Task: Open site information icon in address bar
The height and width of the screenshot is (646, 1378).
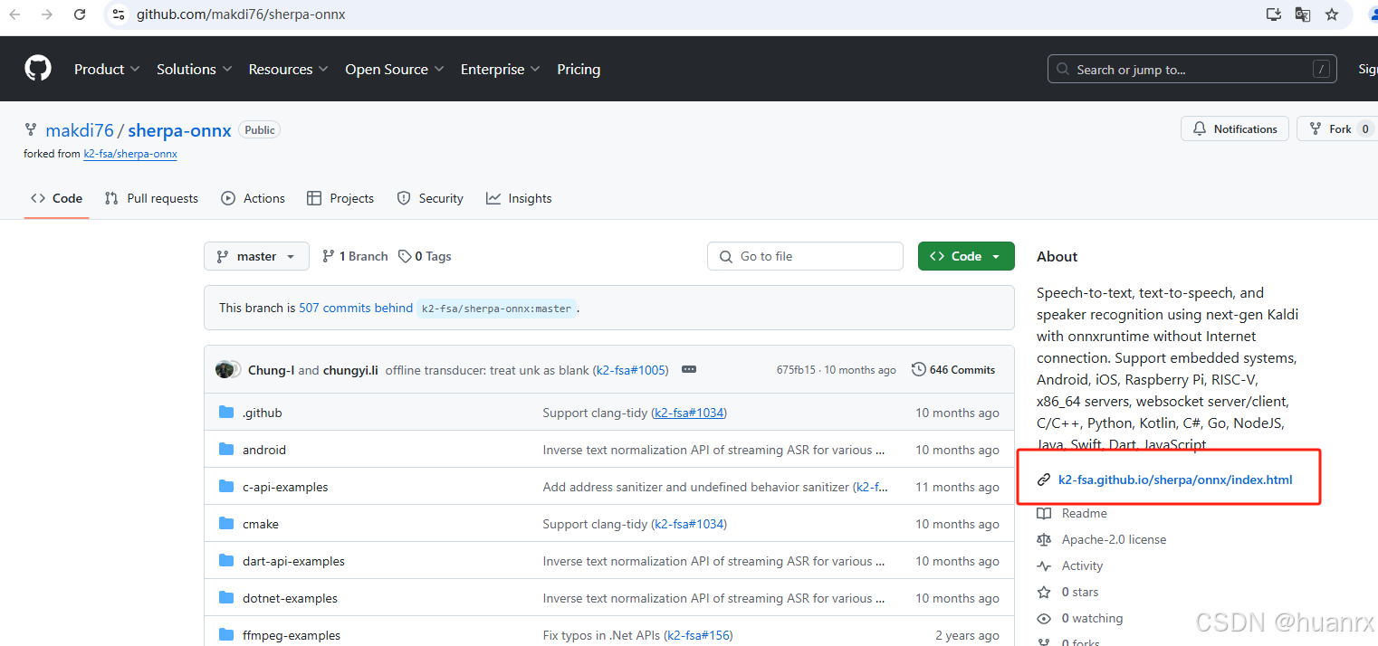Action: point(118,14)
